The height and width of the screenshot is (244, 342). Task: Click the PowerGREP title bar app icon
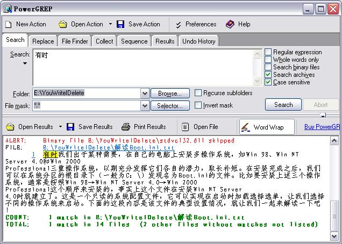tap(8, 9)
